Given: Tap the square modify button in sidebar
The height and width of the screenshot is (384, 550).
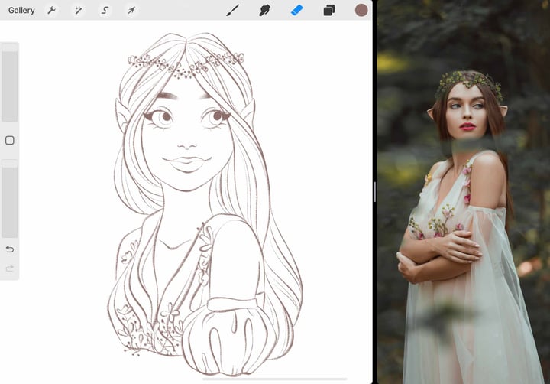Looking at the screenshot, I should (10, 141).
